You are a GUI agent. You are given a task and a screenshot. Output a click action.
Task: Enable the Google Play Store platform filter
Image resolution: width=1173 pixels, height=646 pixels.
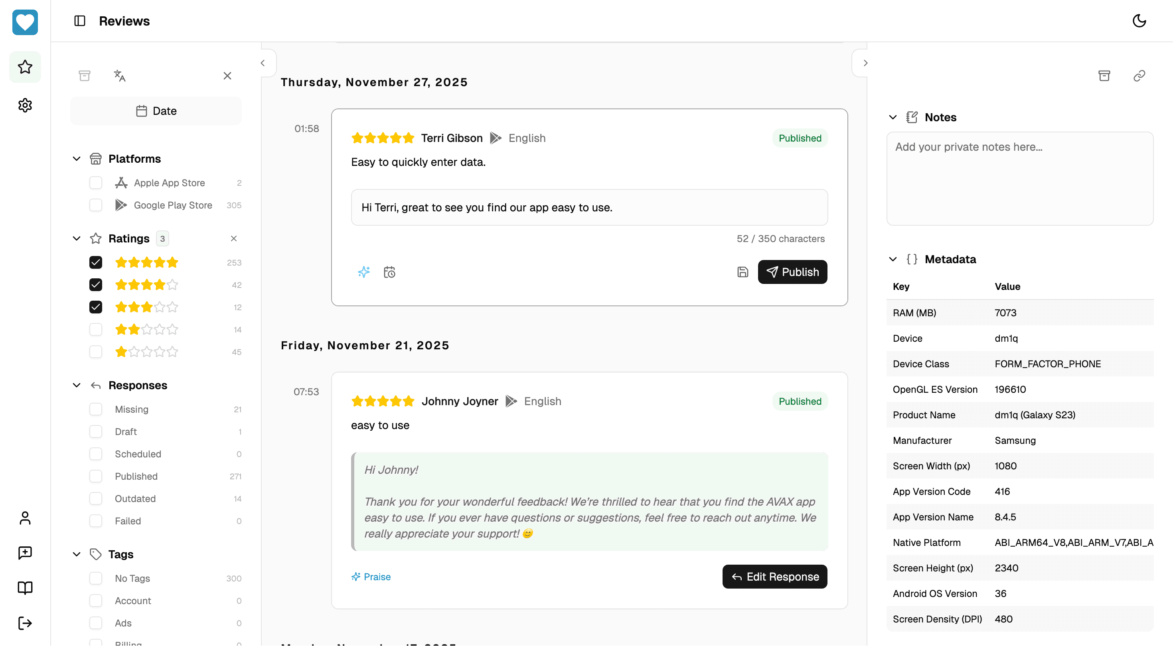tap(96, 205)
